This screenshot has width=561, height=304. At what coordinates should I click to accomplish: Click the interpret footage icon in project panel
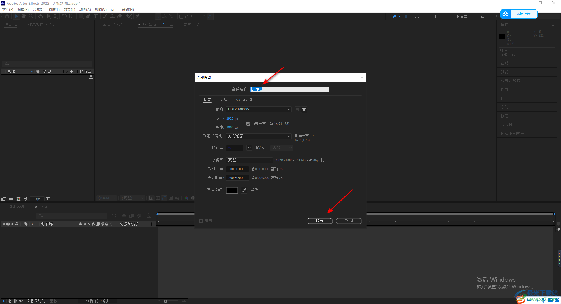click(4, 199)
